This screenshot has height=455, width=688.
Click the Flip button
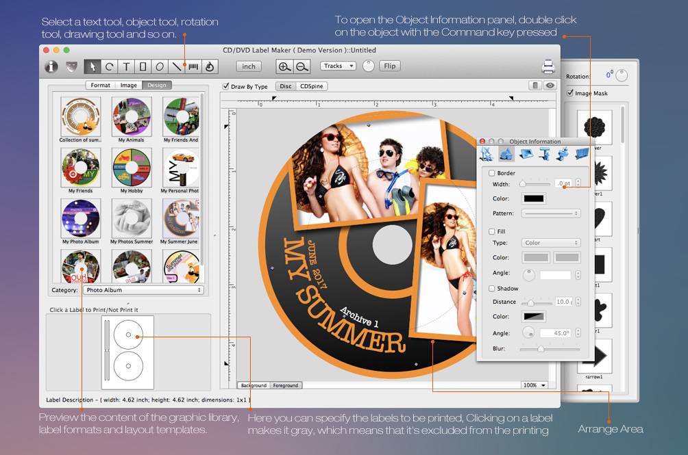coord(391,66)
